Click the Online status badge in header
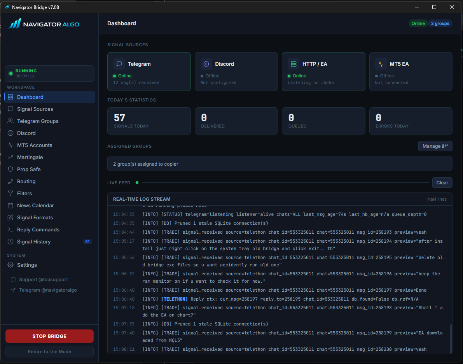The image size is (463, 364). (418, 23)
